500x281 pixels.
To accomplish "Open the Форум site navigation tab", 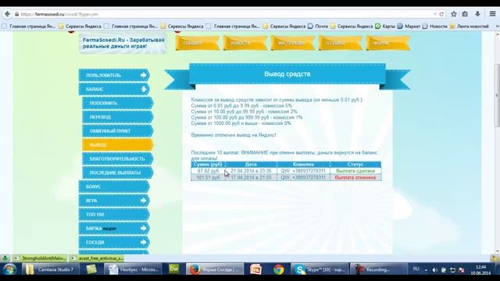I will click(388, 43).
